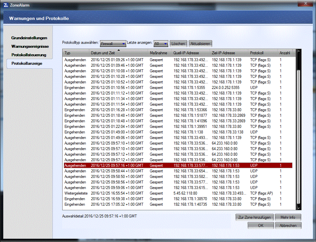Sort by the Typ column header
Viewport: 316px width, 242px height.
pyautogui.click(x=76, y=53)
